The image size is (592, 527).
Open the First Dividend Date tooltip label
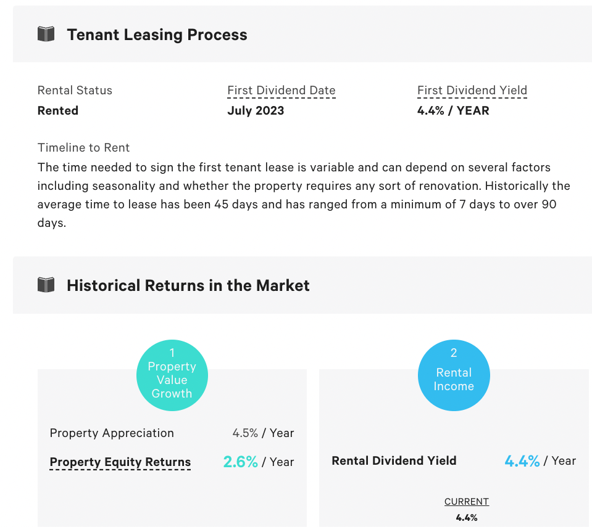(x=281, y=91)
